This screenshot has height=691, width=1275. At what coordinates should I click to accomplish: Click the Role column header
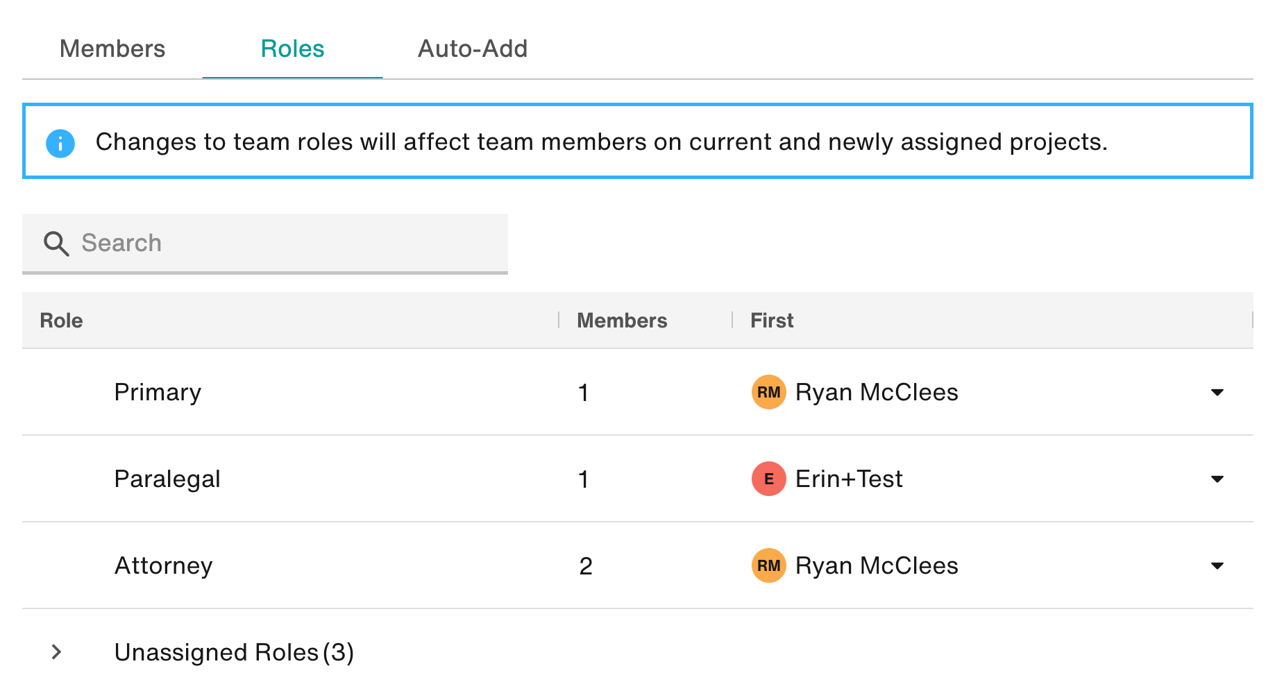point(61,321)
